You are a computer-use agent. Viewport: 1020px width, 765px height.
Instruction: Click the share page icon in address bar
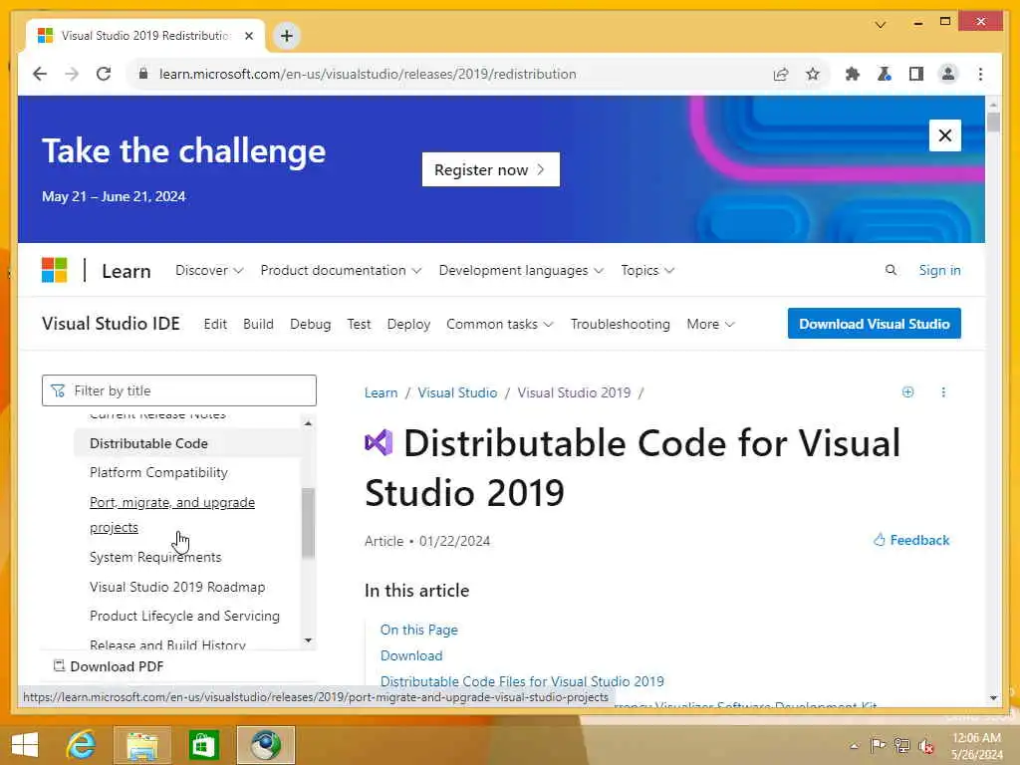781,74
